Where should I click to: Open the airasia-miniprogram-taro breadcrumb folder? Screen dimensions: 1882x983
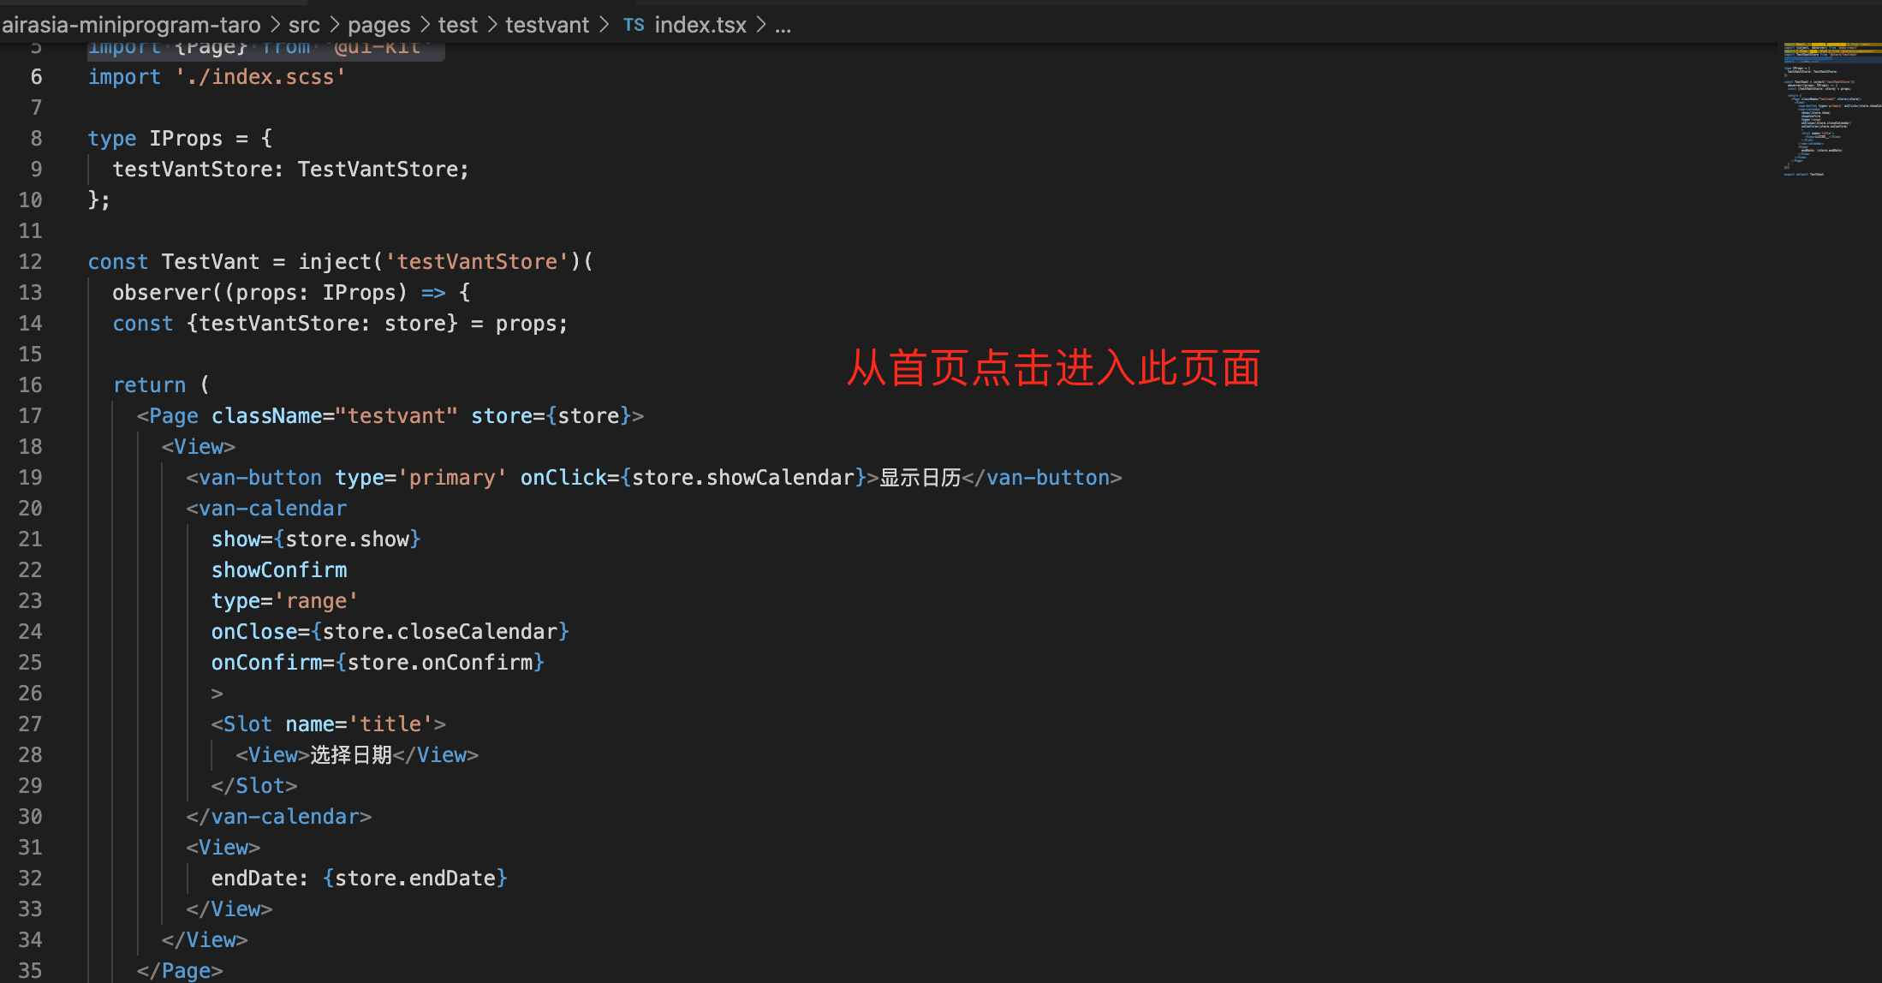[x=131, y=25]
